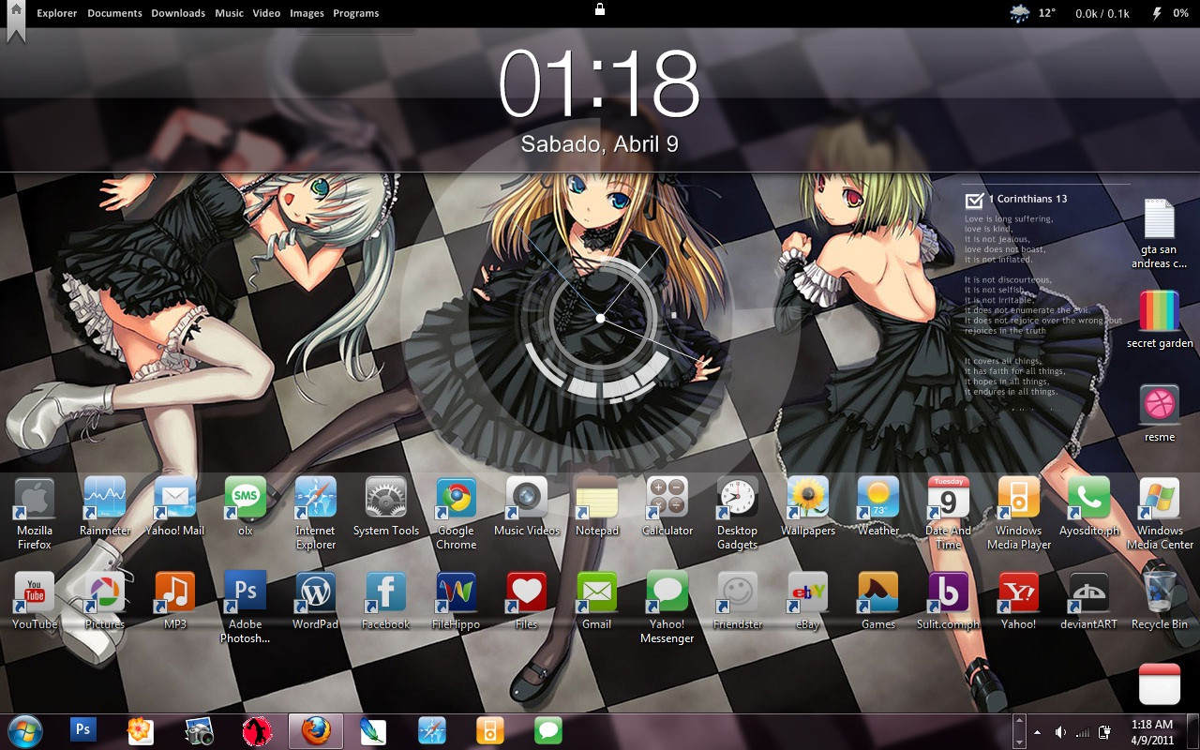Open the camera app from the taskbar
Image resolution: width=1200 pixels, height=750 pixels.
click(200, 731)
